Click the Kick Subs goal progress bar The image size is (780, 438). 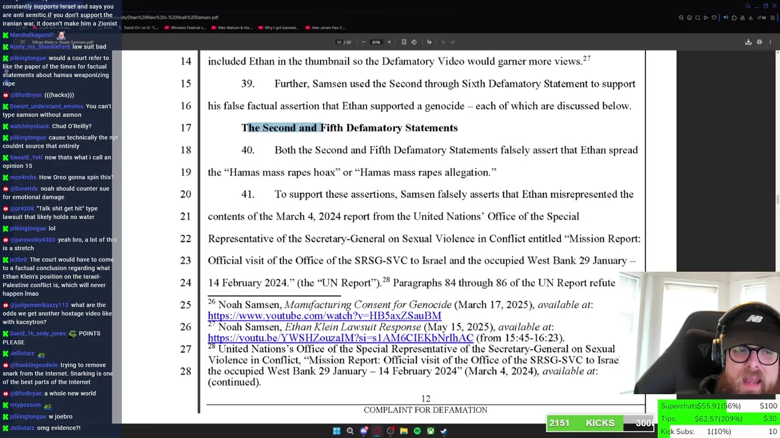(719, 431)
